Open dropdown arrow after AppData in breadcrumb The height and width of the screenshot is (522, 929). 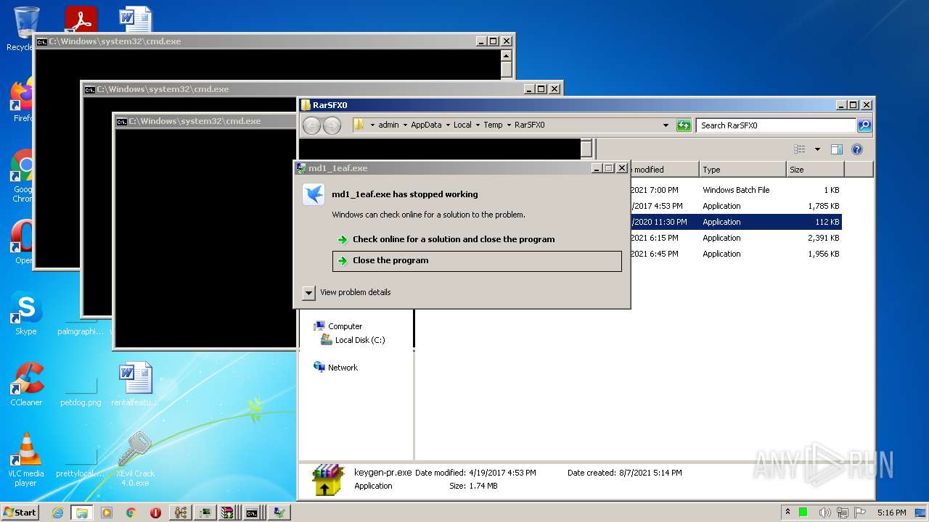(x=448, y=125)
